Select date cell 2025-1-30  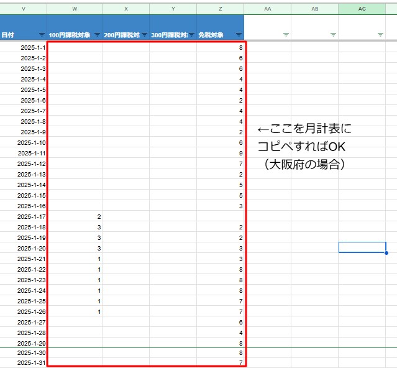pos(23,353)
